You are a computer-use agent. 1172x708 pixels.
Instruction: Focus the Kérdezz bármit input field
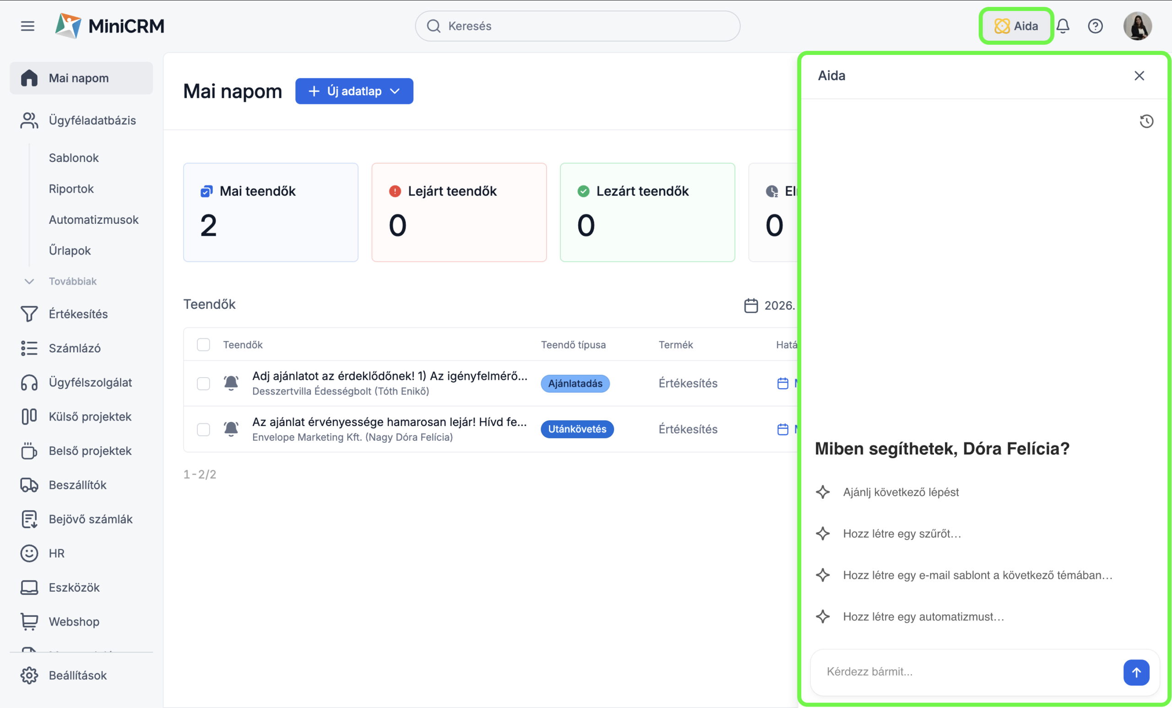[966, 671]
